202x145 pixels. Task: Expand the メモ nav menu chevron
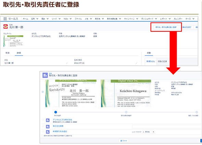tap(91, 19)
